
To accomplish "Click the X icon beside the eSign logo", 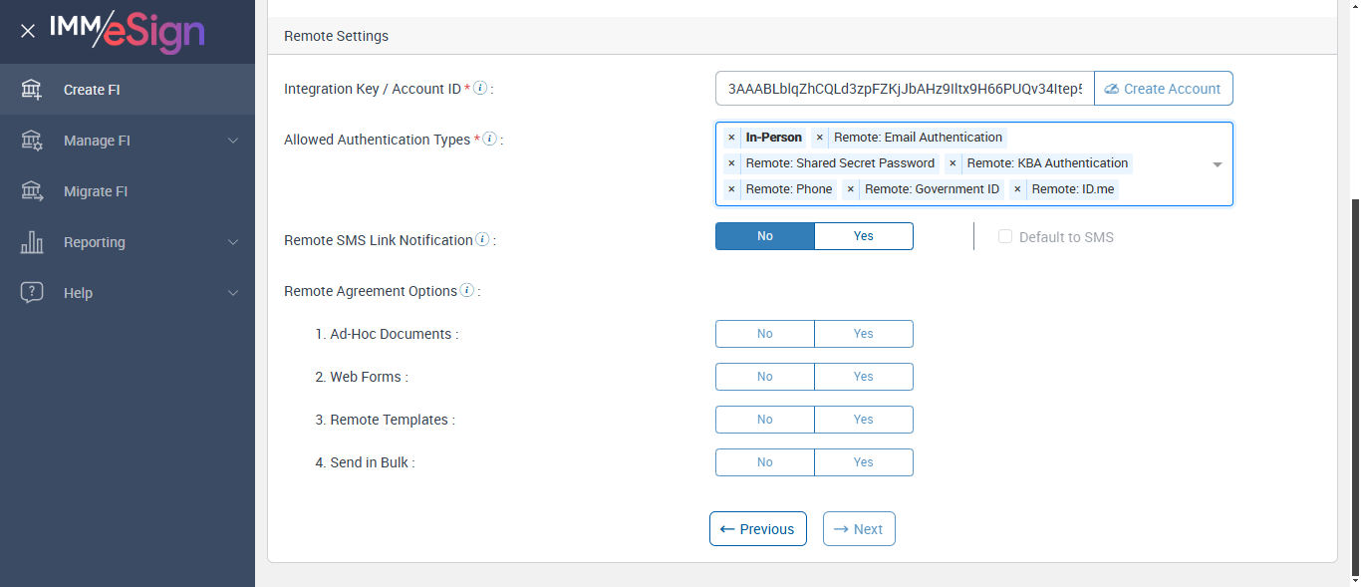I will click(x=28, y=31).
